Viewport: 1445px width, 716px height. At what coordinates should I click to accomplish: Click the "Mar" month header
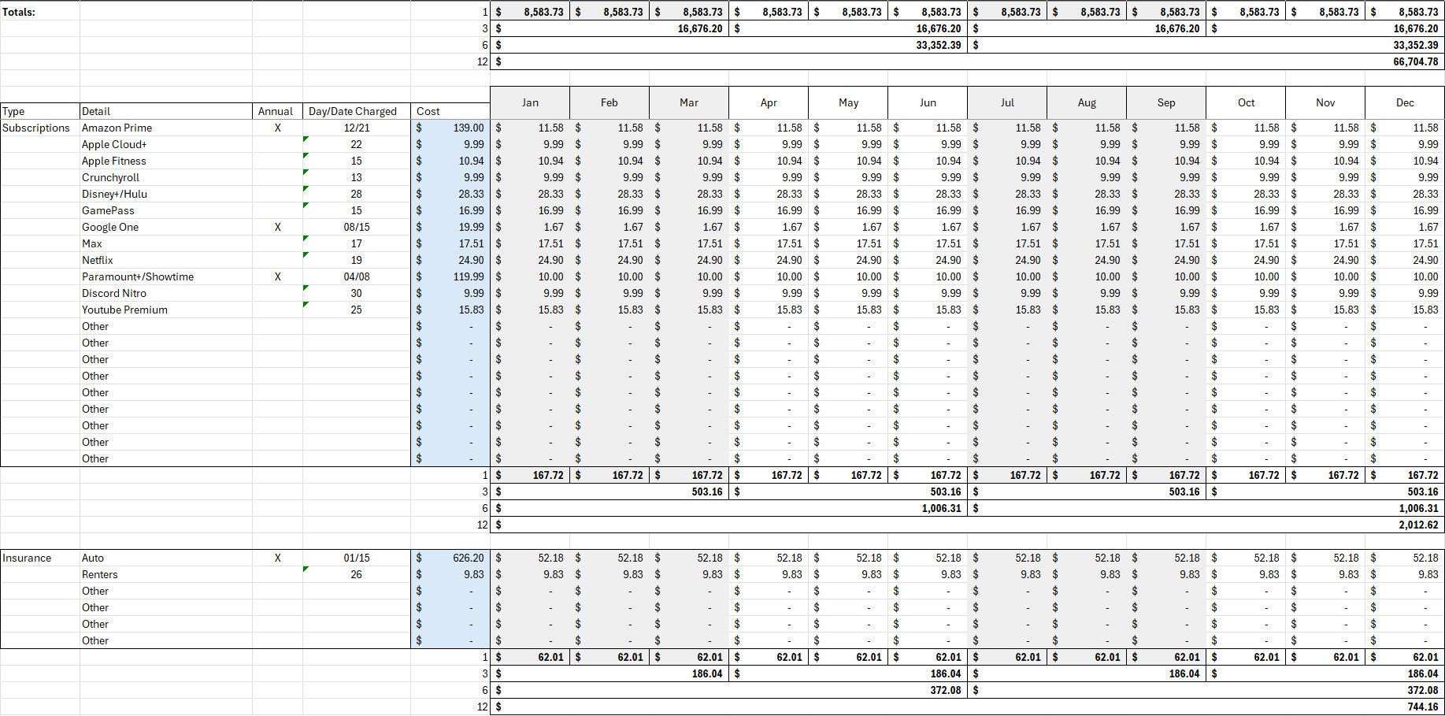689,102
